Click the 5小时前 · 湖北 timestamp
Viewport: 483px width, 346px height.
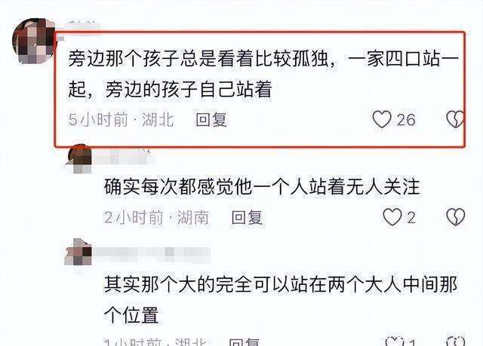121,120
